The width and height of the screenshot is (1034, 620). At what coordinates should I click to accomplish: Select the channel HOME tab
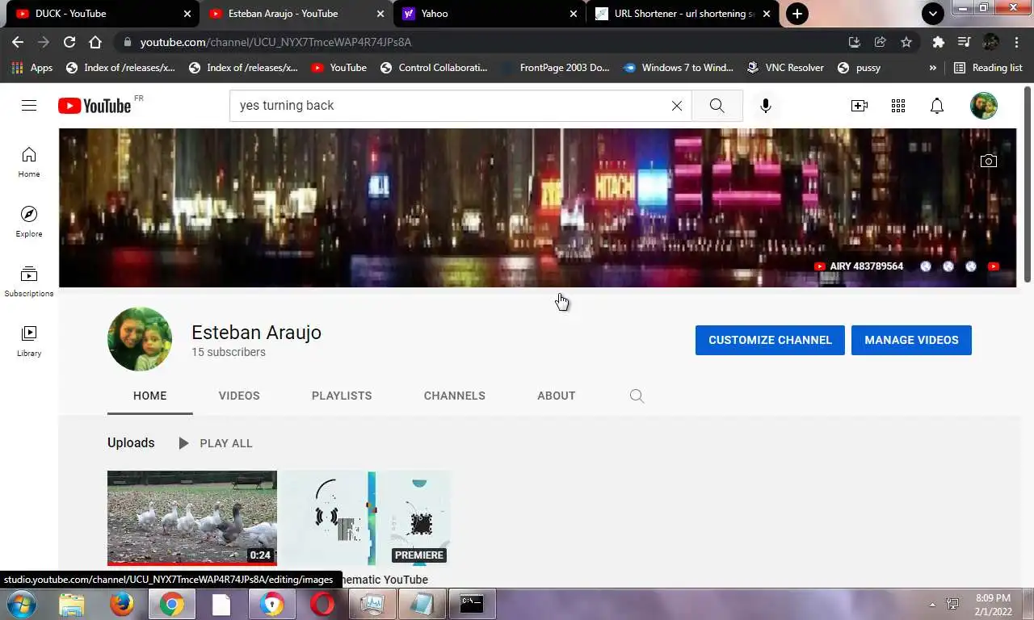(150, 396)
